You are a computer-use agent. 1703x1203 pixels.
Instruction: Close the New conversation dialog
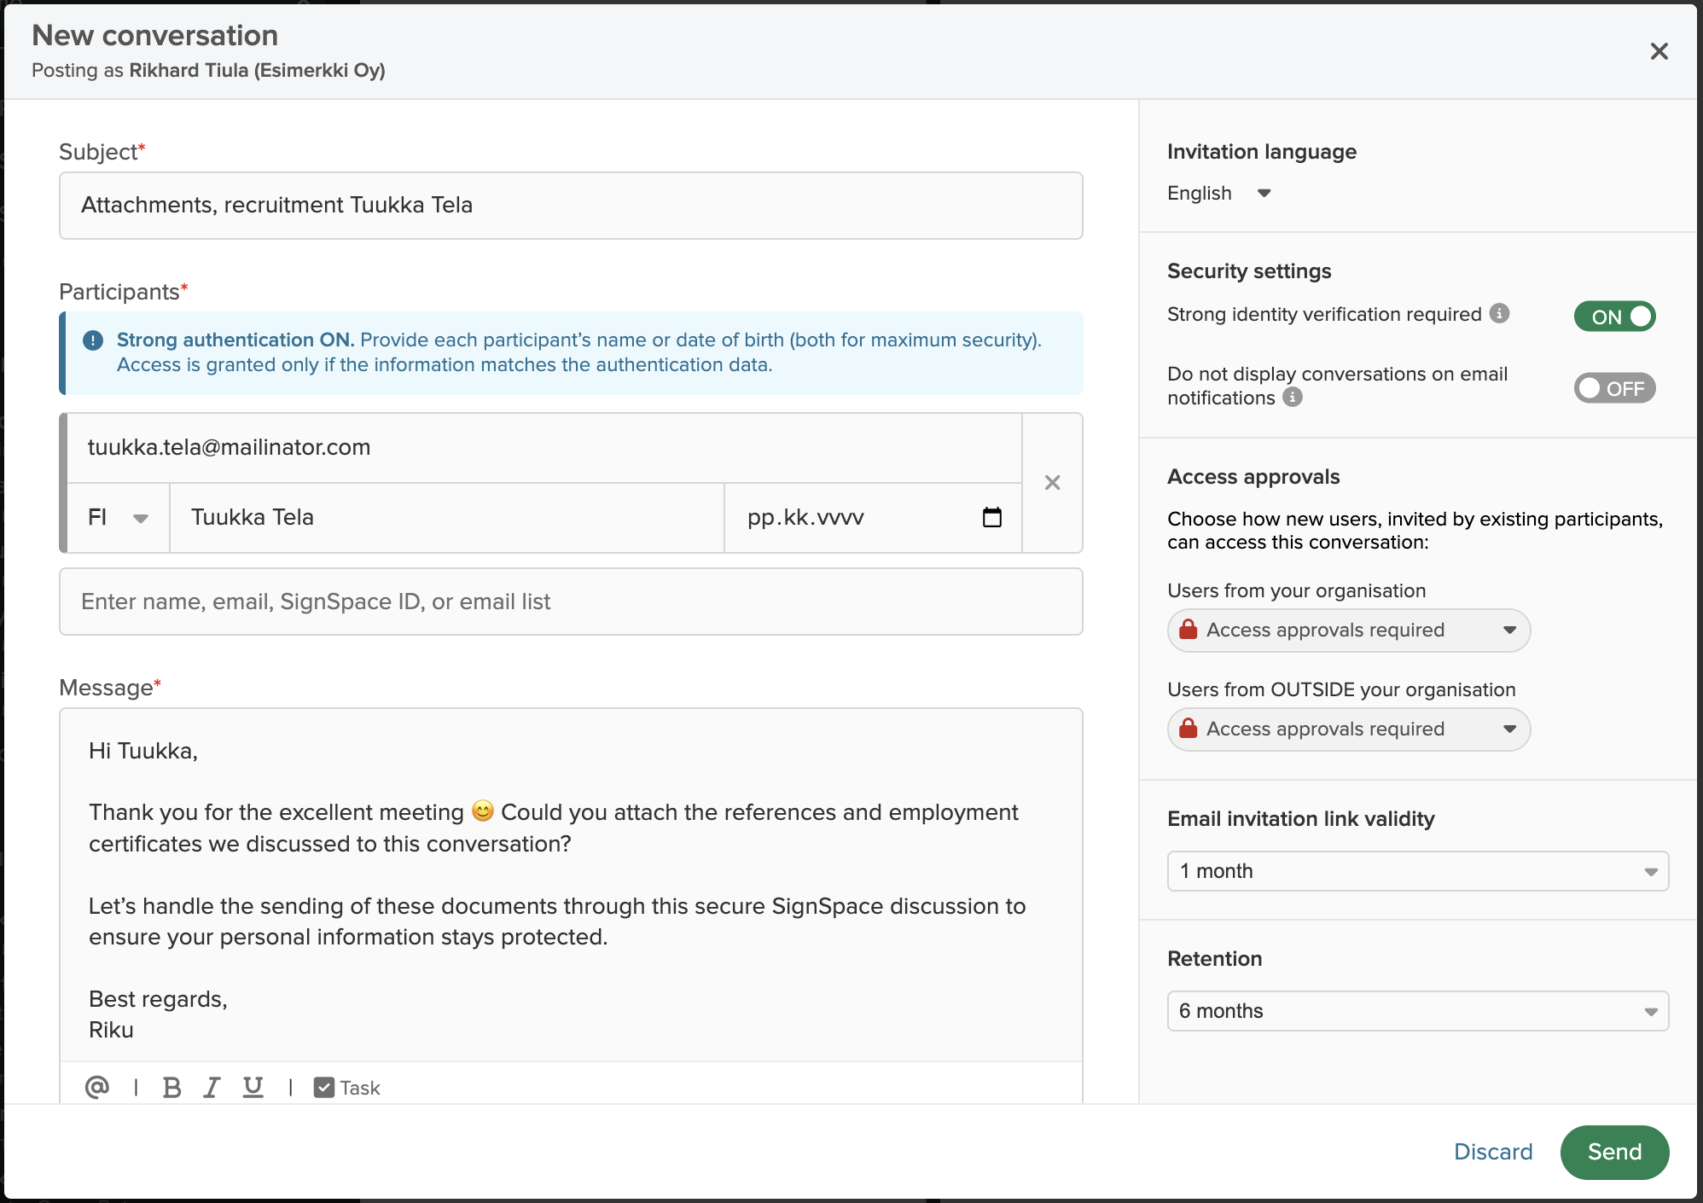click(x=1659, y=51)
